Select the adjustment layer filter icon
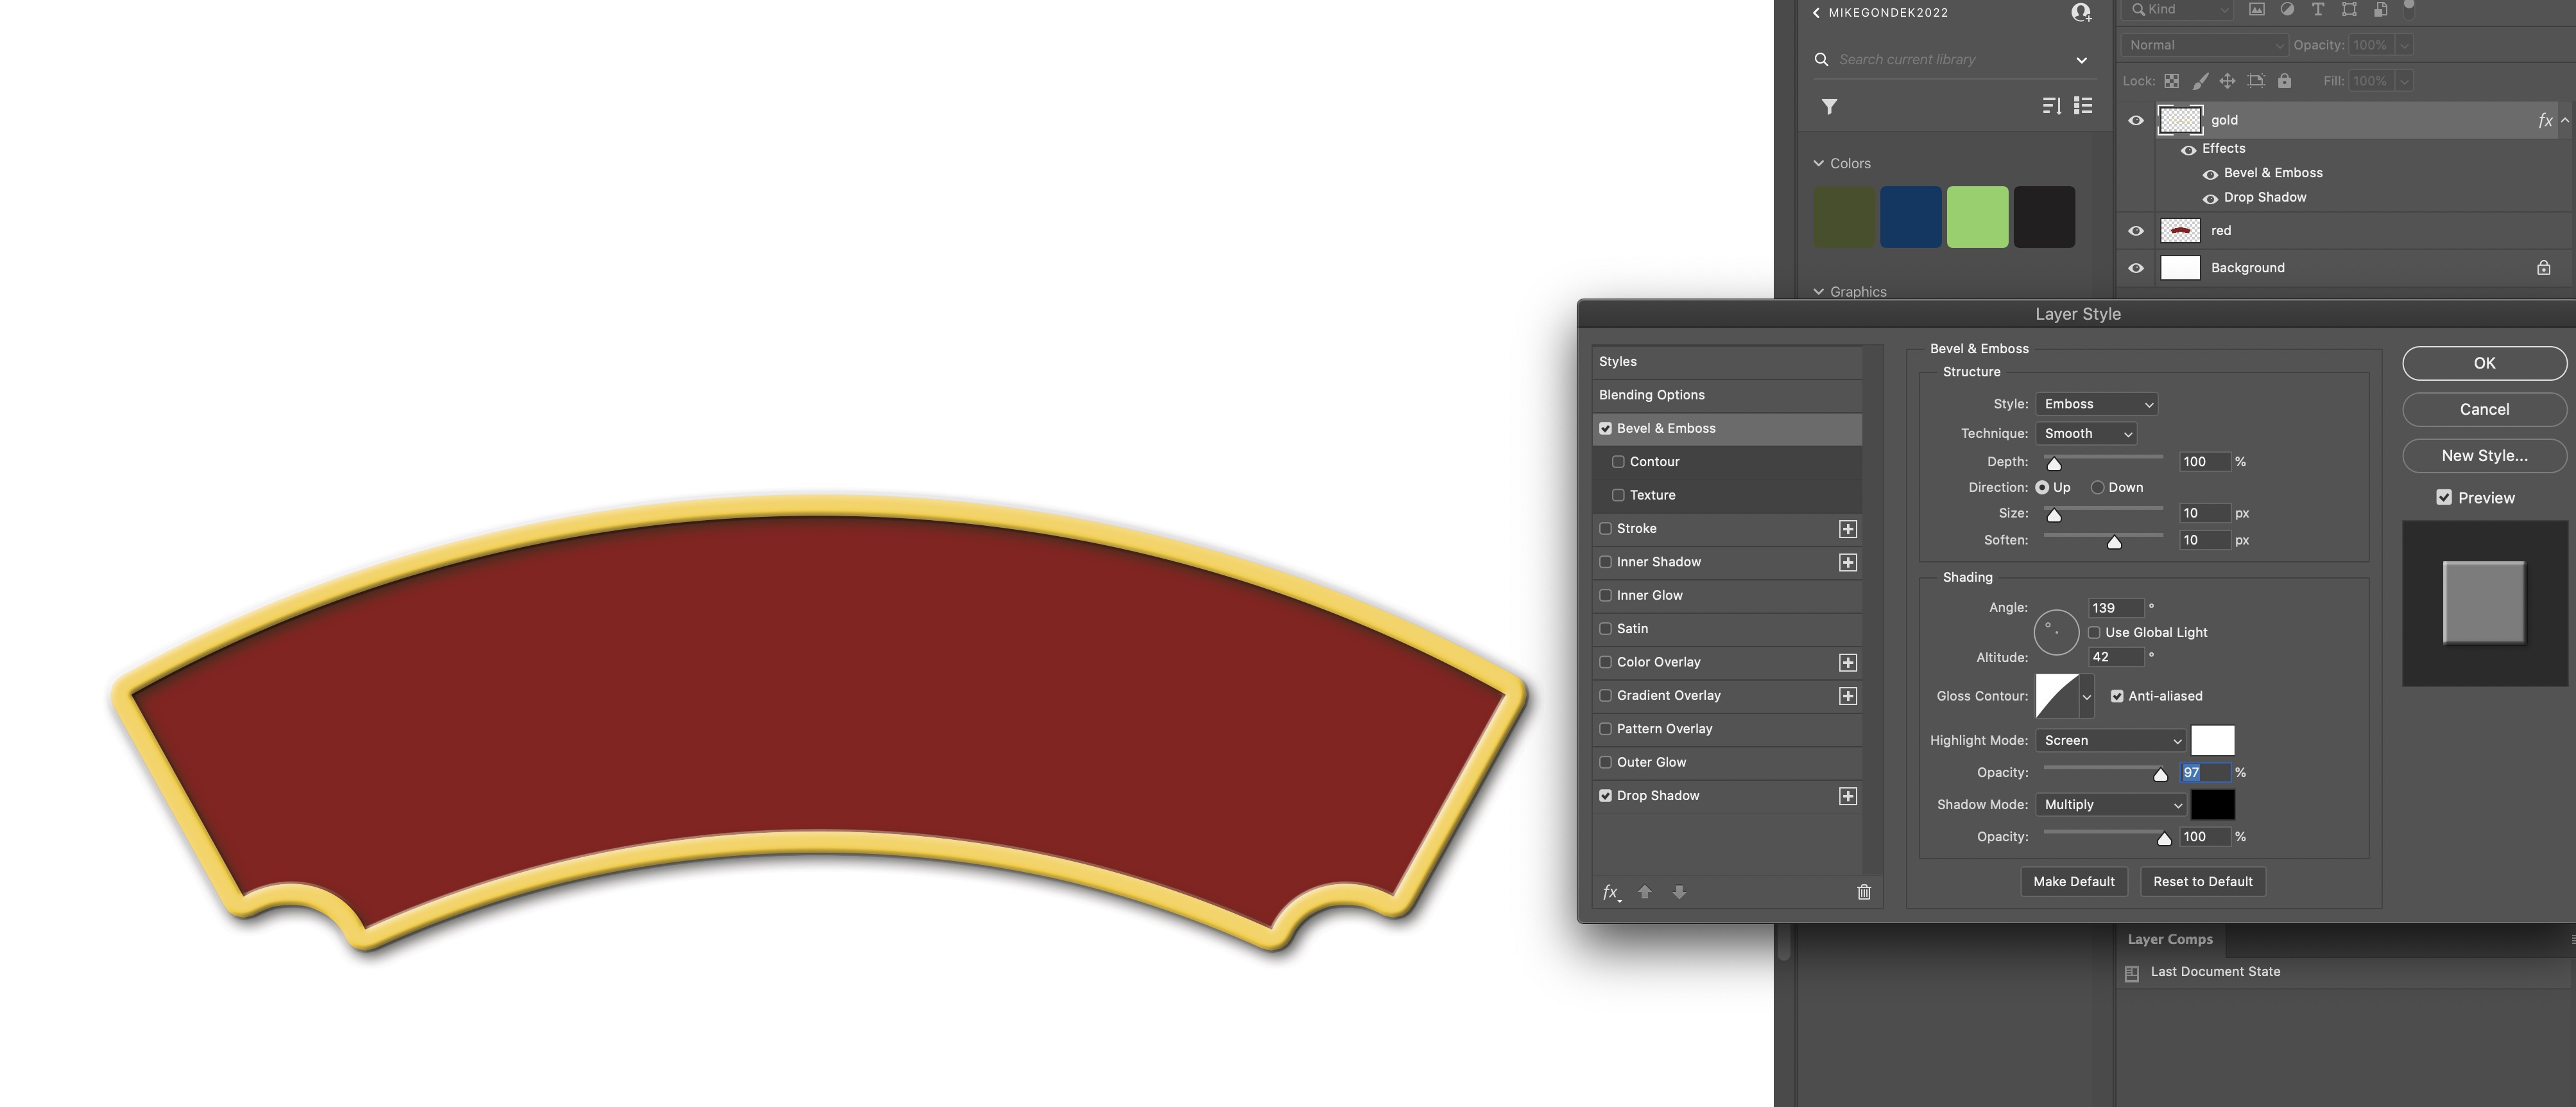The image size is (2576, 1107). 2288,10
